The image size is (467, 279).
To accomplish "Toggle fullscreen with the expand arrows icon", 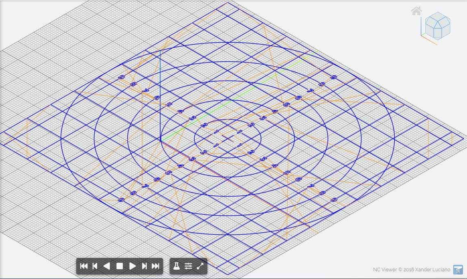I will coord(200,266).
